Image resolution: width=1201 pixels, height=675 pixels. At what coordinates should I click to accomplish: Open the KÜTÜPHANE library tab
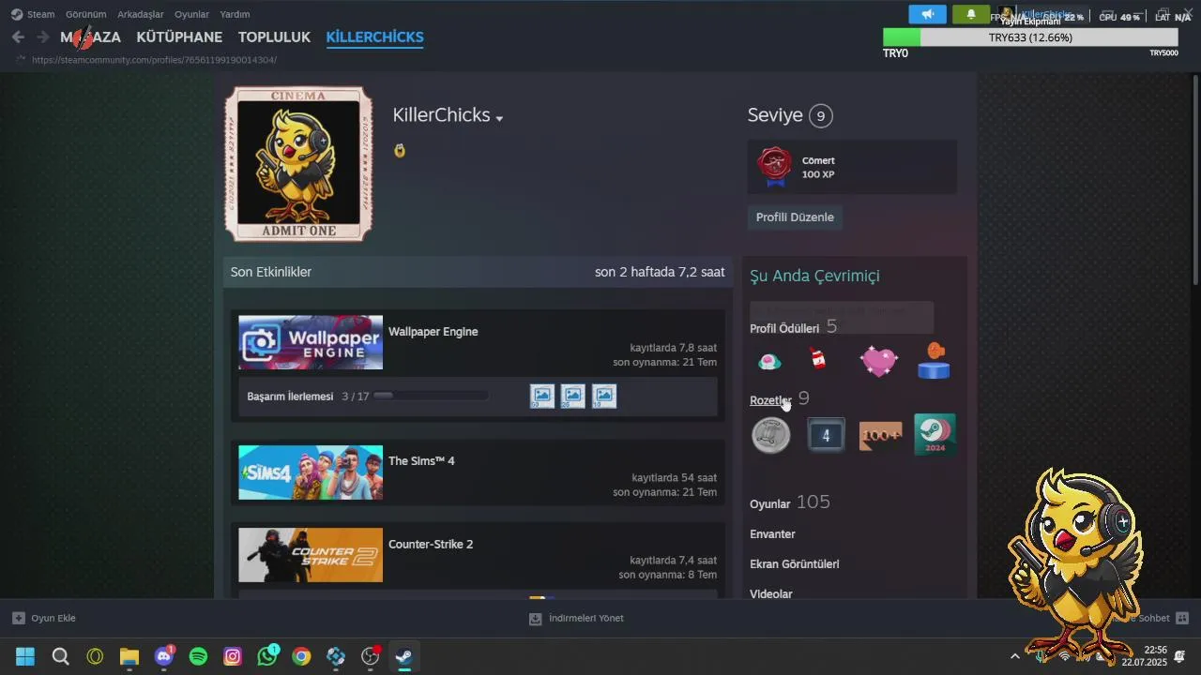point(179,37)
